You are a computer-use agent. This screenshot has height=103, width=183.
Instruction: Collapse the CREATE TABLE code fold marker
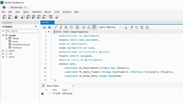click(x=51, y=32)
